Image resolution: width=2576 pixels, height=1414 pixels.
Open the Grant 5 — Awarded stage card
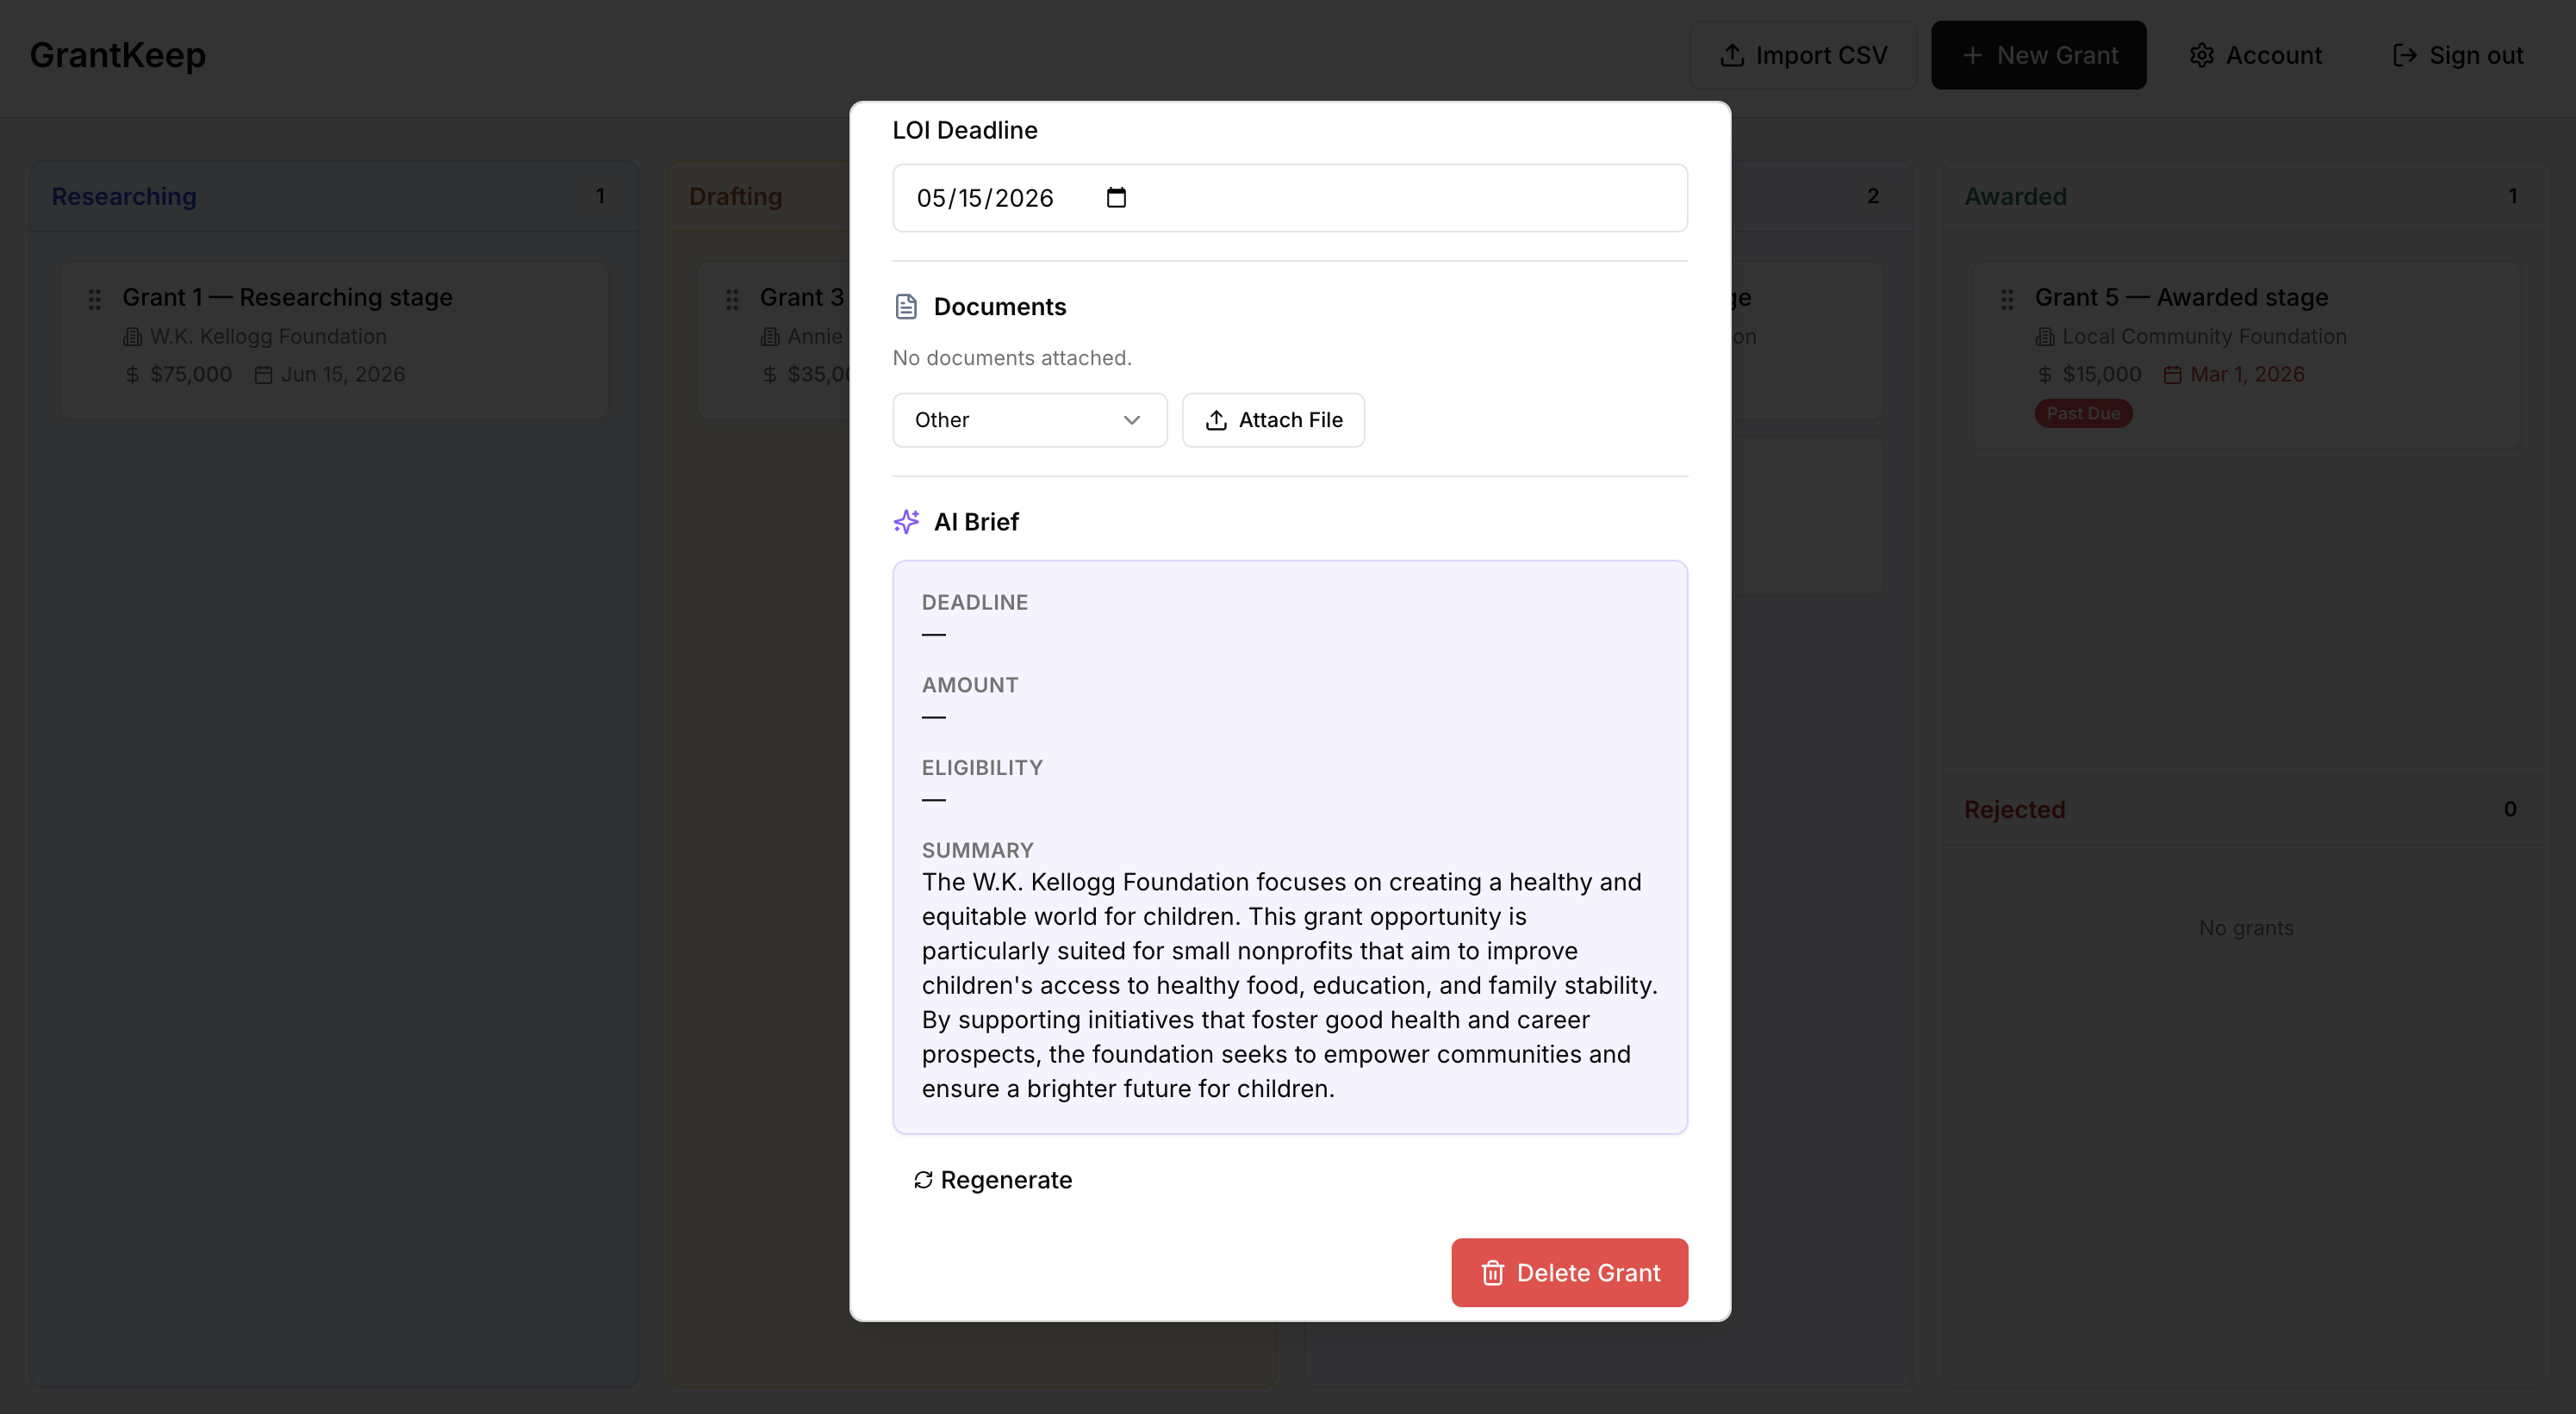click(x=2181, y=298)
